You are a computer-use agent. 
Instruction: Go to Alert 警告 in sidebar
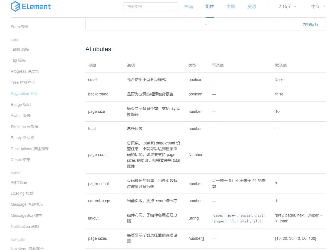tap(19, 182)
